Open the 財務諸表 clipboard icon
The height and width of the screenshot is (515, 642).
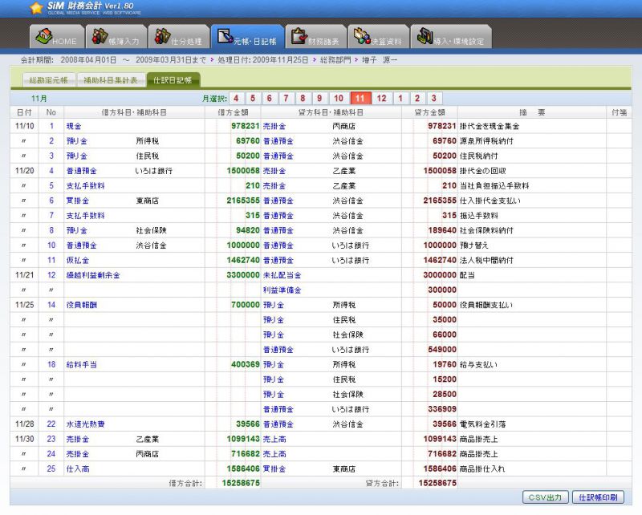[299, 38]
